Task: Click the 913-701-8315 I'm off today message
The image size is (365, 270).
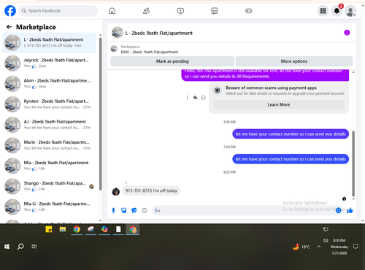Action: coord(151,190)
